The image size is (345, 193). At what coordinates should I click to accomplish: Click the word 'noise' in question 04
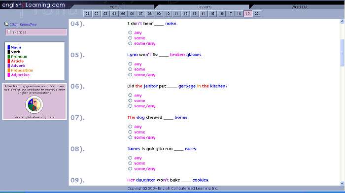171,24
